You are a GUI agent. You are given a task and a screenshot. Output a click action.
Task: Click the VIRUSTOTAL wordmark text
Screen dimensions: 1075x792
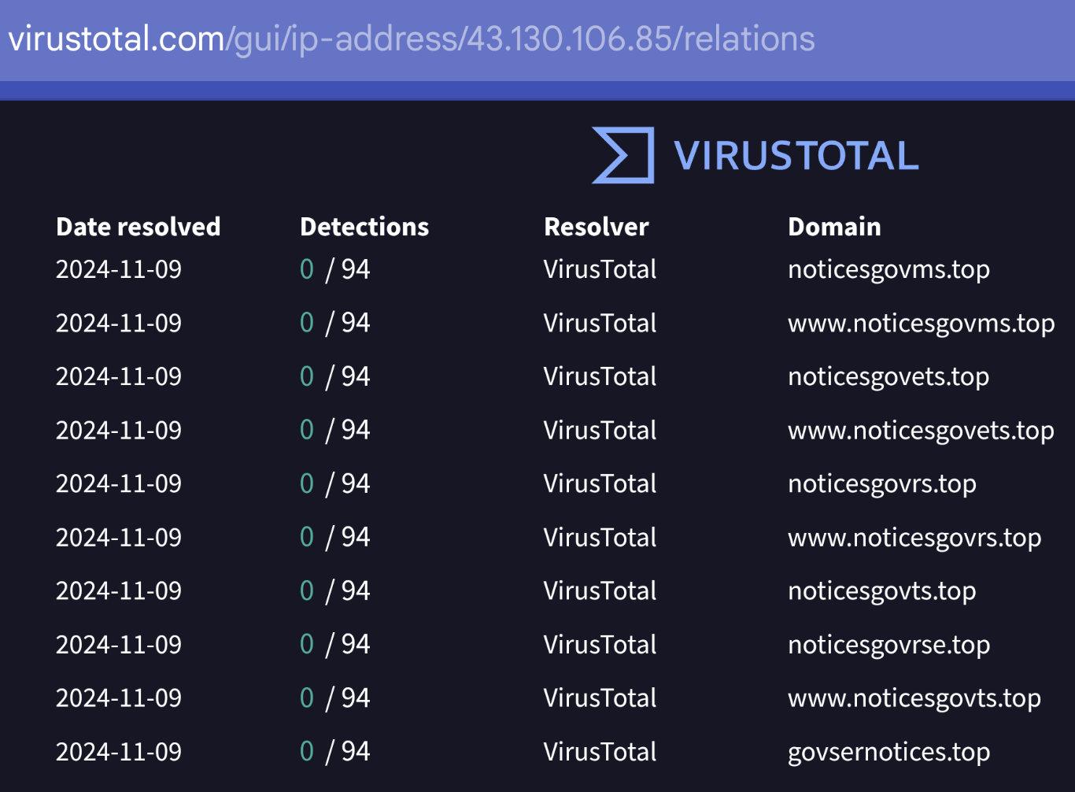(796, 156)
